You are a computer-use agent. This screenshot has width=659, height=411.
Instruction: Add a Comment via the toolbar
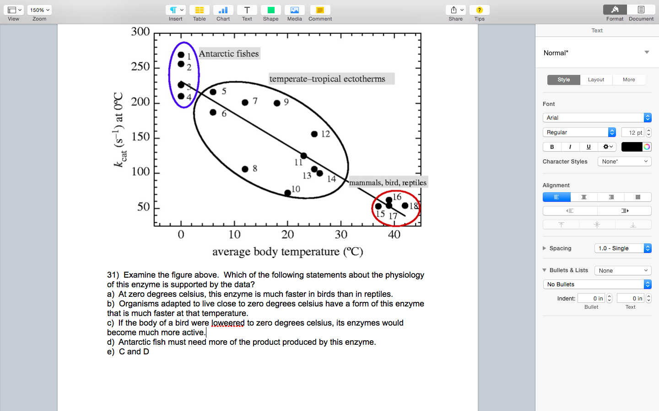point(320,10)
